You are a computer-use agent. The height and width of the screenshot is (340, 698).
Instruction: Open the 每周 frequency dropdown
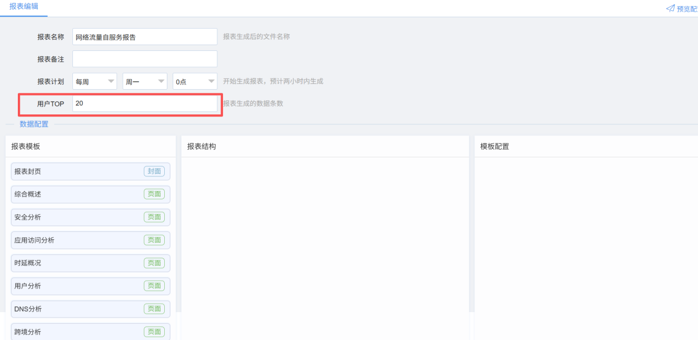click(94, 81)
